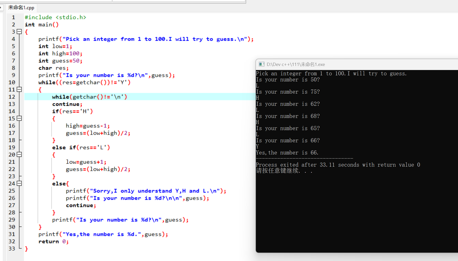Collapse the fold marker on line 15

19,118
